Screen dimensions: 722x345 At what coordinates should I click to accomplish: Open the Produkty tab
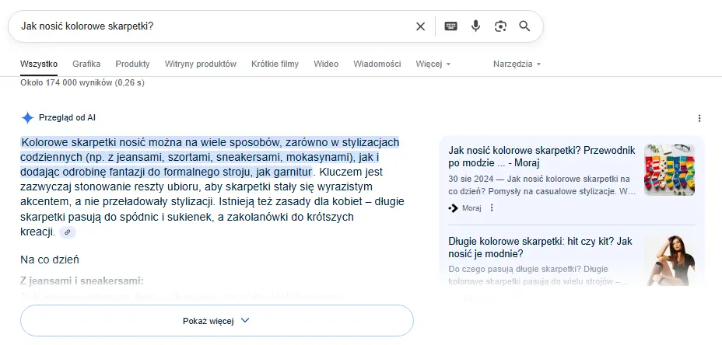point(132,64)
